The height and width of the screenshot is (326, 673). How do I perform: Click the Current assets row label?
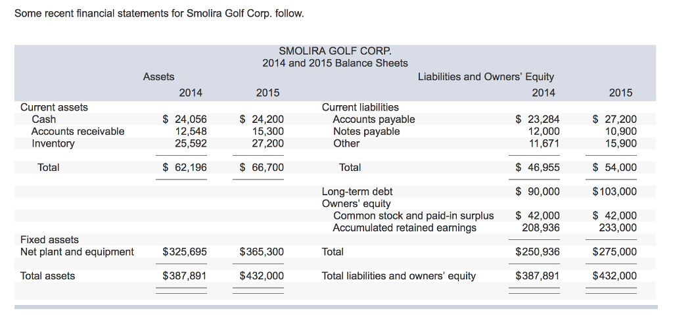tap(54, 107)
